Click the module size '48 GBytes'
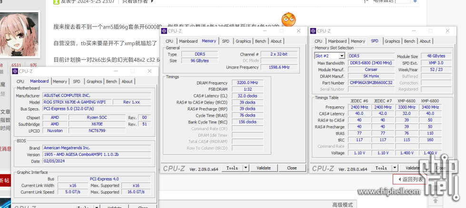466x208 pixels. point(436,56)
